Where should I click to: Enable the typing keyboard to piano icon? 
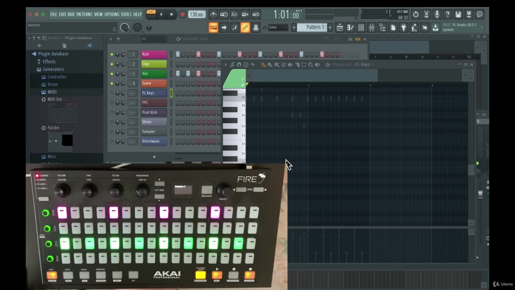213,27
